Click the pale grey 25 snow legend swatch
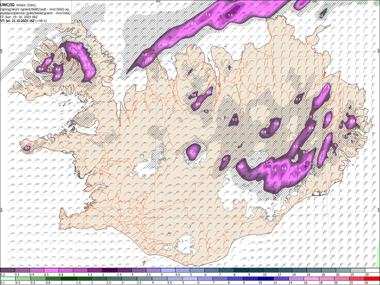Image resolution: width=380 pixels, height=285 pixels. coord(358,270)
